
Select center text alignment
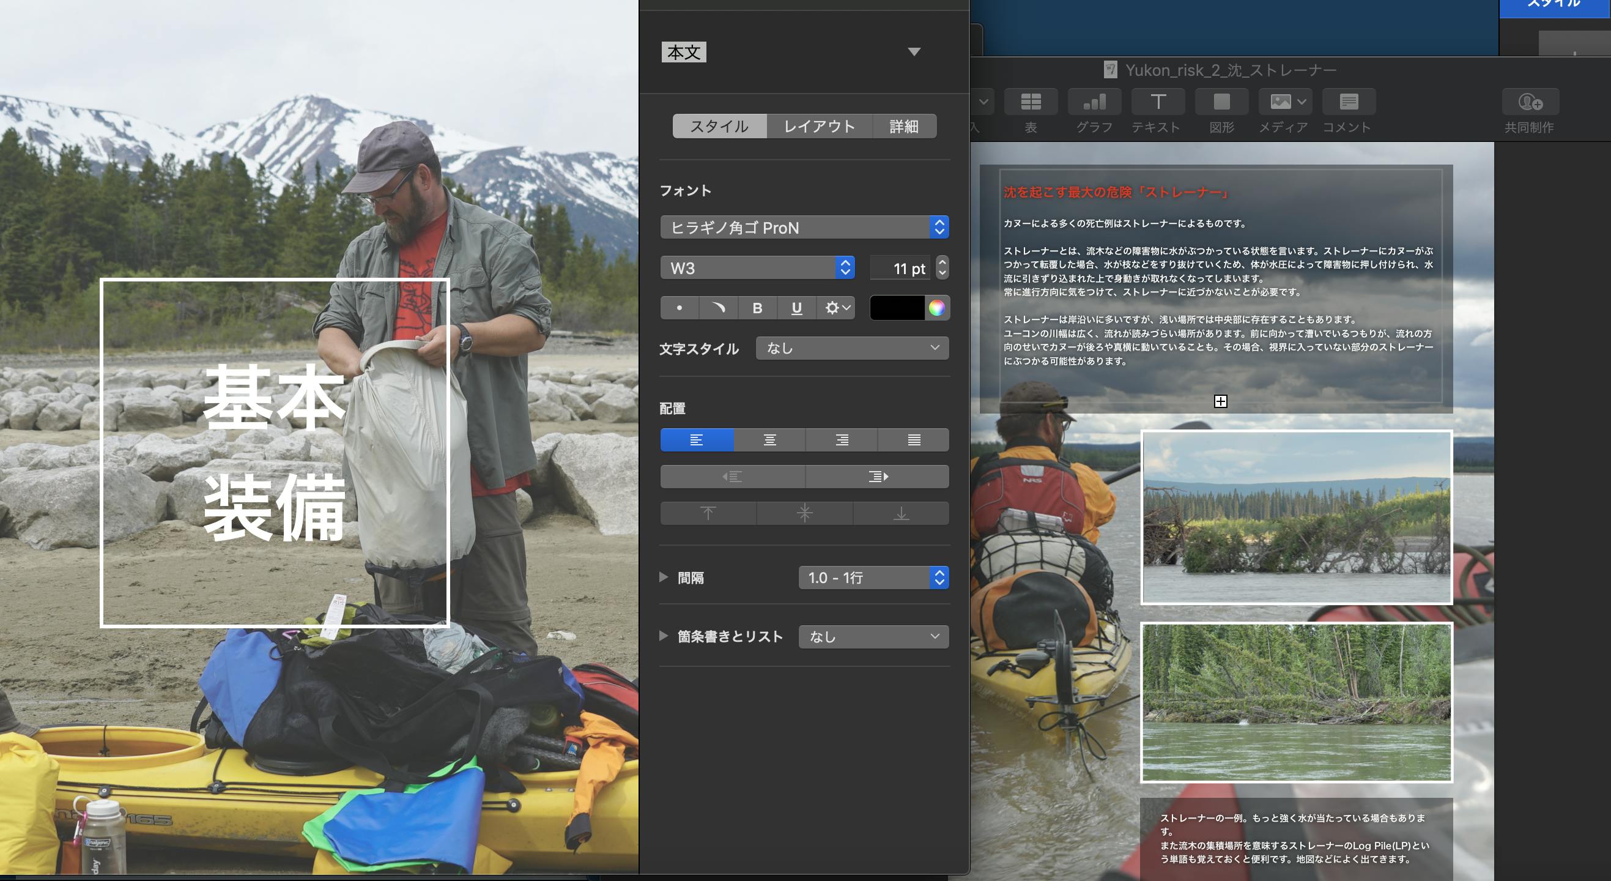tap(769, 440)
